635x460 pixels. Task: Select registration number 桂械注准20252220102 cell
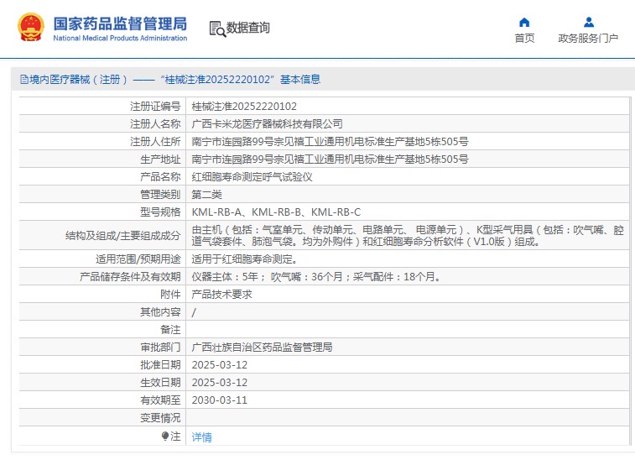coord(244,107)
